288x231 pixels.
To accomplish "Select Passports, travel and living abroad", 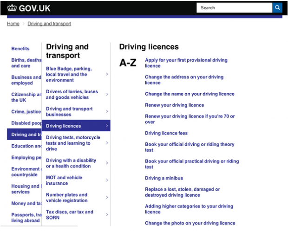I will point(26,218).
